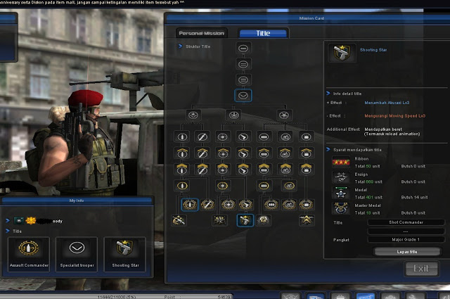Pick the plain bullet title icon without chevron
Viewport: 450px width, 299px height.
182,136
